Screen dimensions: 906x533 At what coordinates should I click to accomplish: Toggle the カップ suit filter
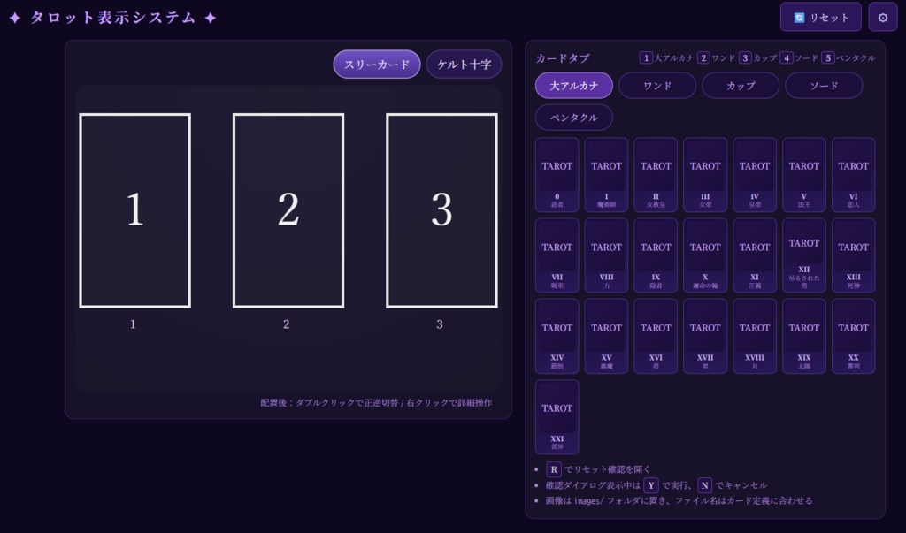pyautogui.click(x=741, y=86)
